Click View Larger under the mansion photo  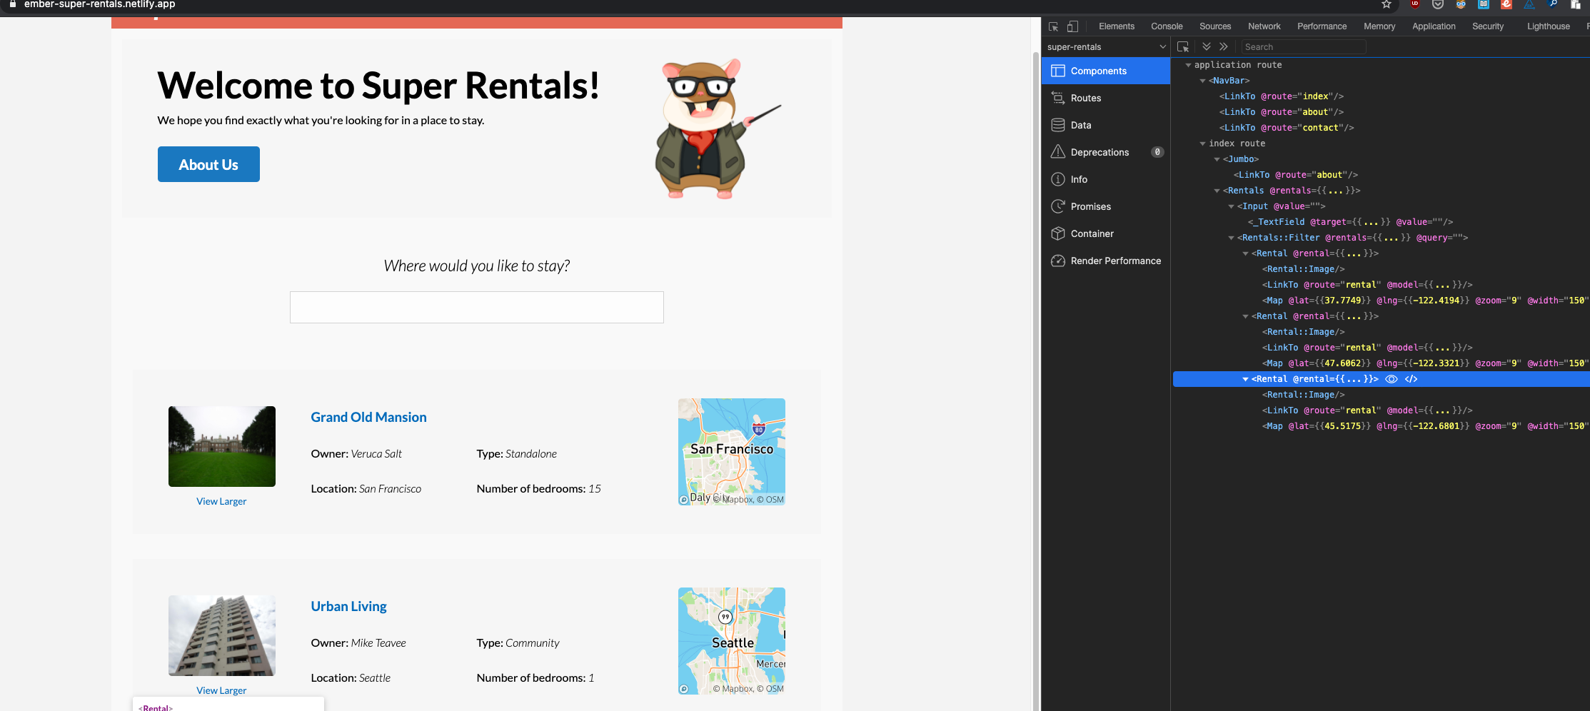coord(221,501)
